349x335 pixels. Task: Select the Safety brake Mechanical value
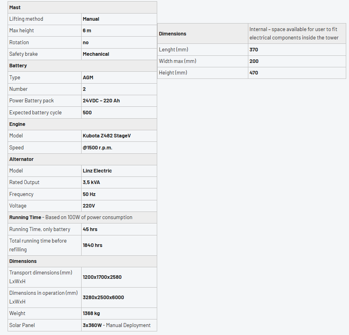pos(96,54)
